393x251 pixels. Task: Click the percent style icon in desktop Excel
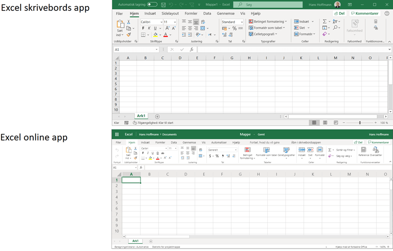pos(234,28)
